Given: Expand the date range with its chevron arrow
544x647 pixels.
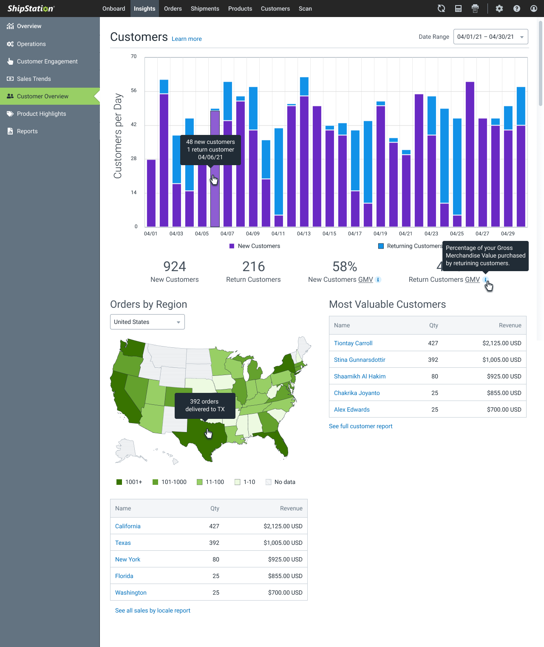Looking at the screenshot, I should pos(521,37).
